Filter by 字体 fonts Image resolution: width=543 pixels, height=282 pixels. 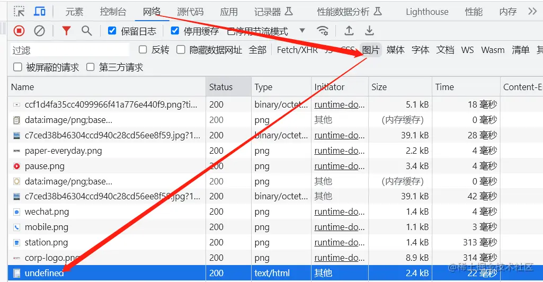(x=421, y=50)
